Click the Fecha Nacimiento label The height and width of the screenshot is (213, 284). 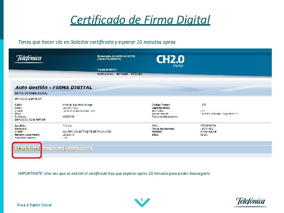(163, 129)
